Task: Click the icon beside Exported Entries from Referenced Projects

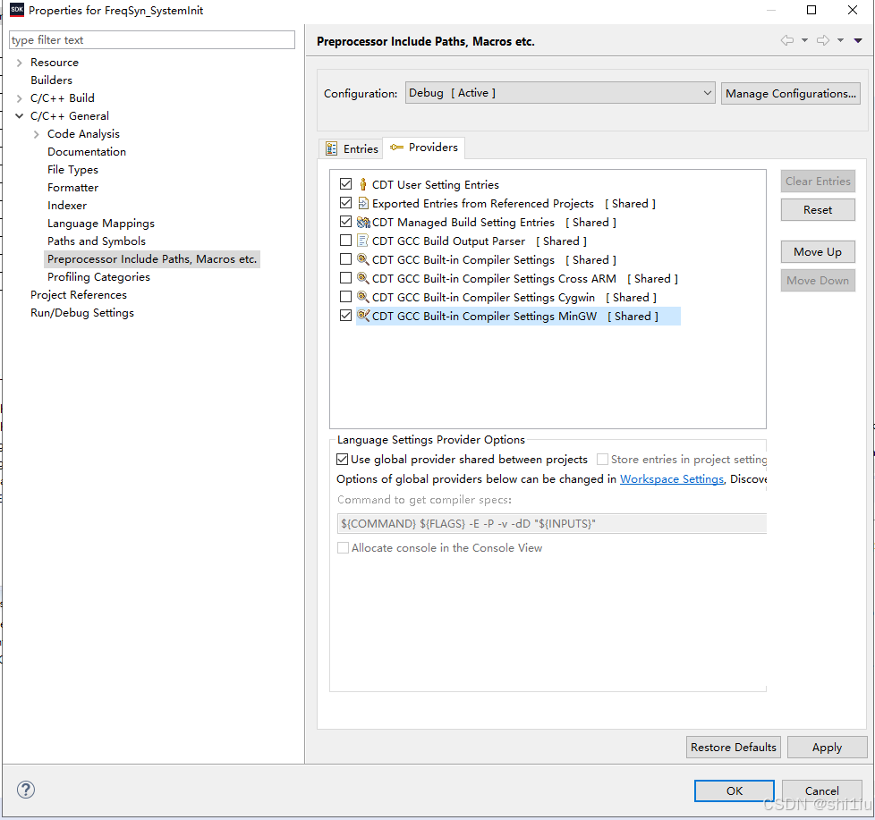Action: point(361,203)
